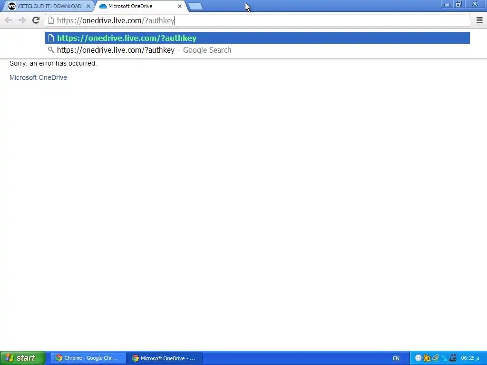This screenshot has height=365, width=487.
Task: Click the VIETCLOUD tab favicon
Action: (11, 6)
